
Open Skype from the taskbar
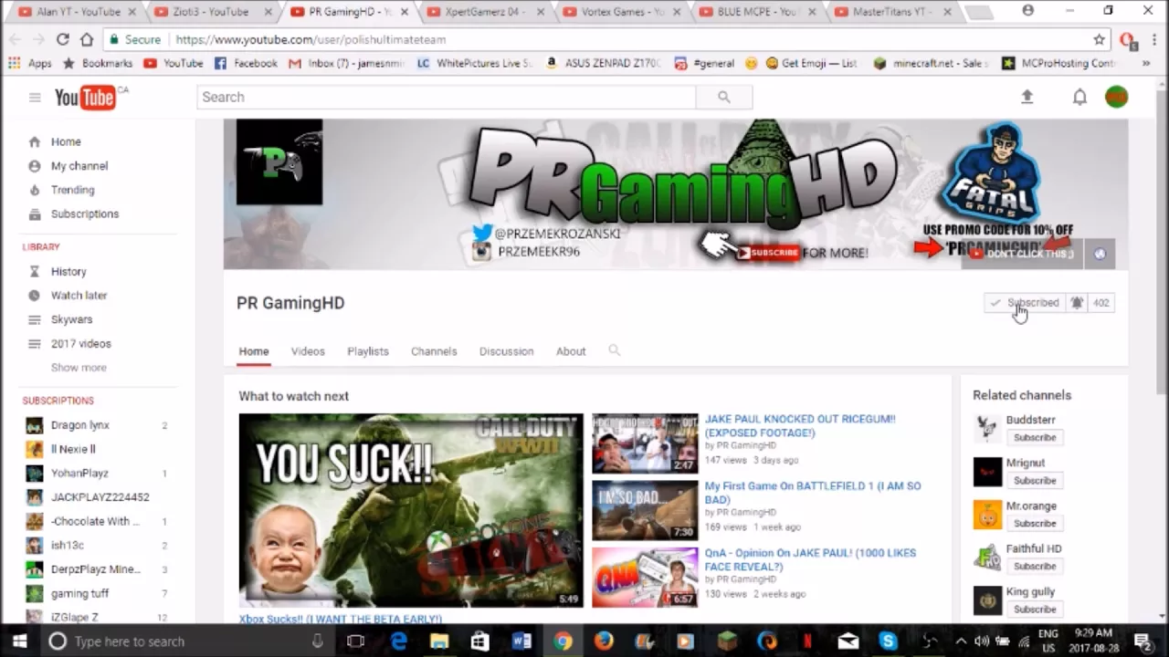pos(888,641)
